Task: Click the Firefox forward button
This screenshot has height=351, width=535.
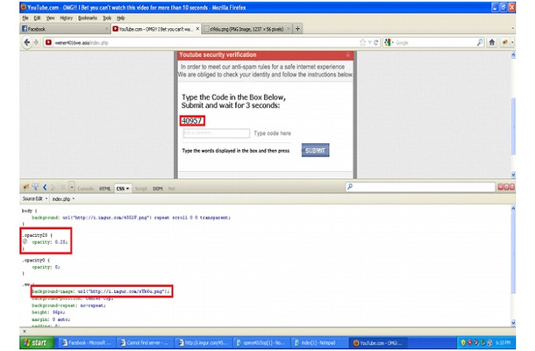Action: tap(36, 42)
